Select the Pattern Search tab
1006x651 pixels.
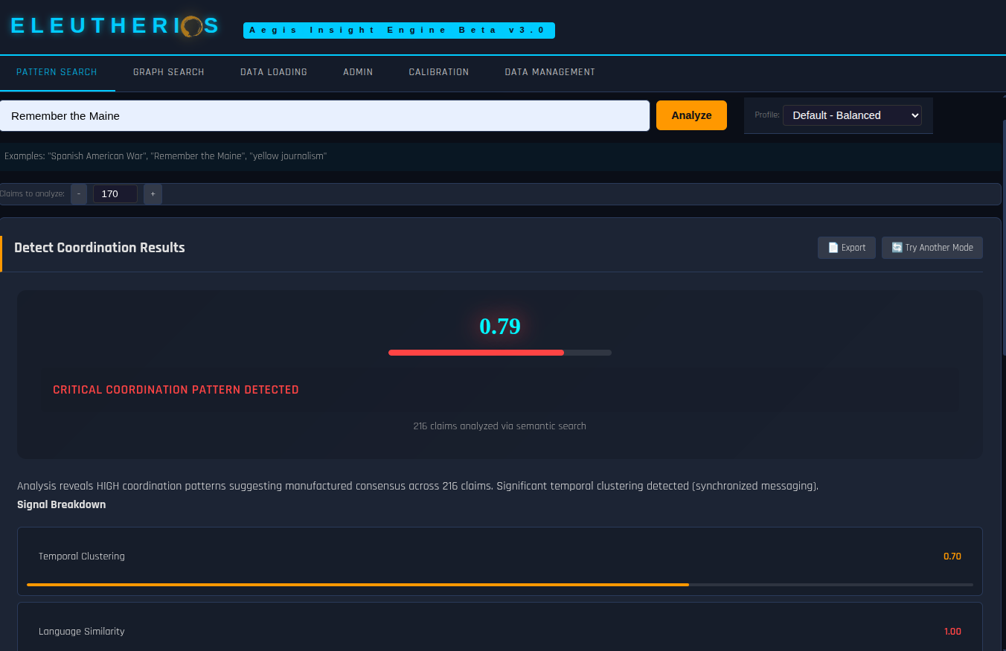[57, 72]
